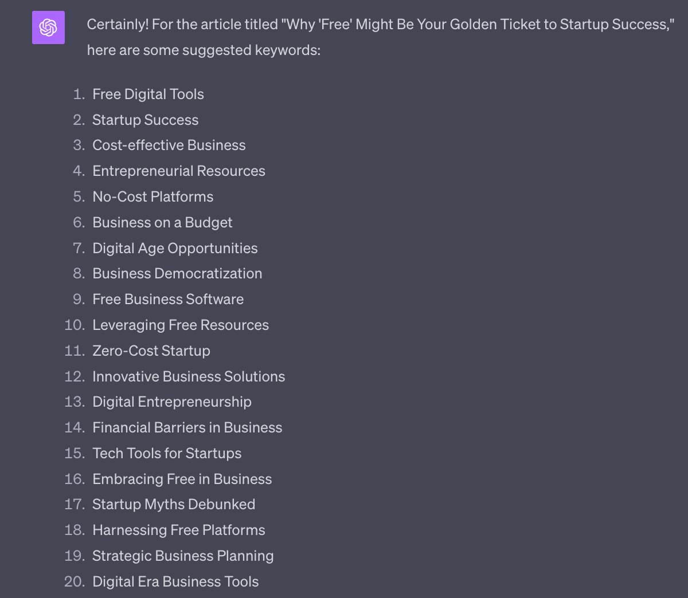688x598 pixels.
Task: Select the "Digital Age Opportunities" keyword
Action: coord(175,248)
